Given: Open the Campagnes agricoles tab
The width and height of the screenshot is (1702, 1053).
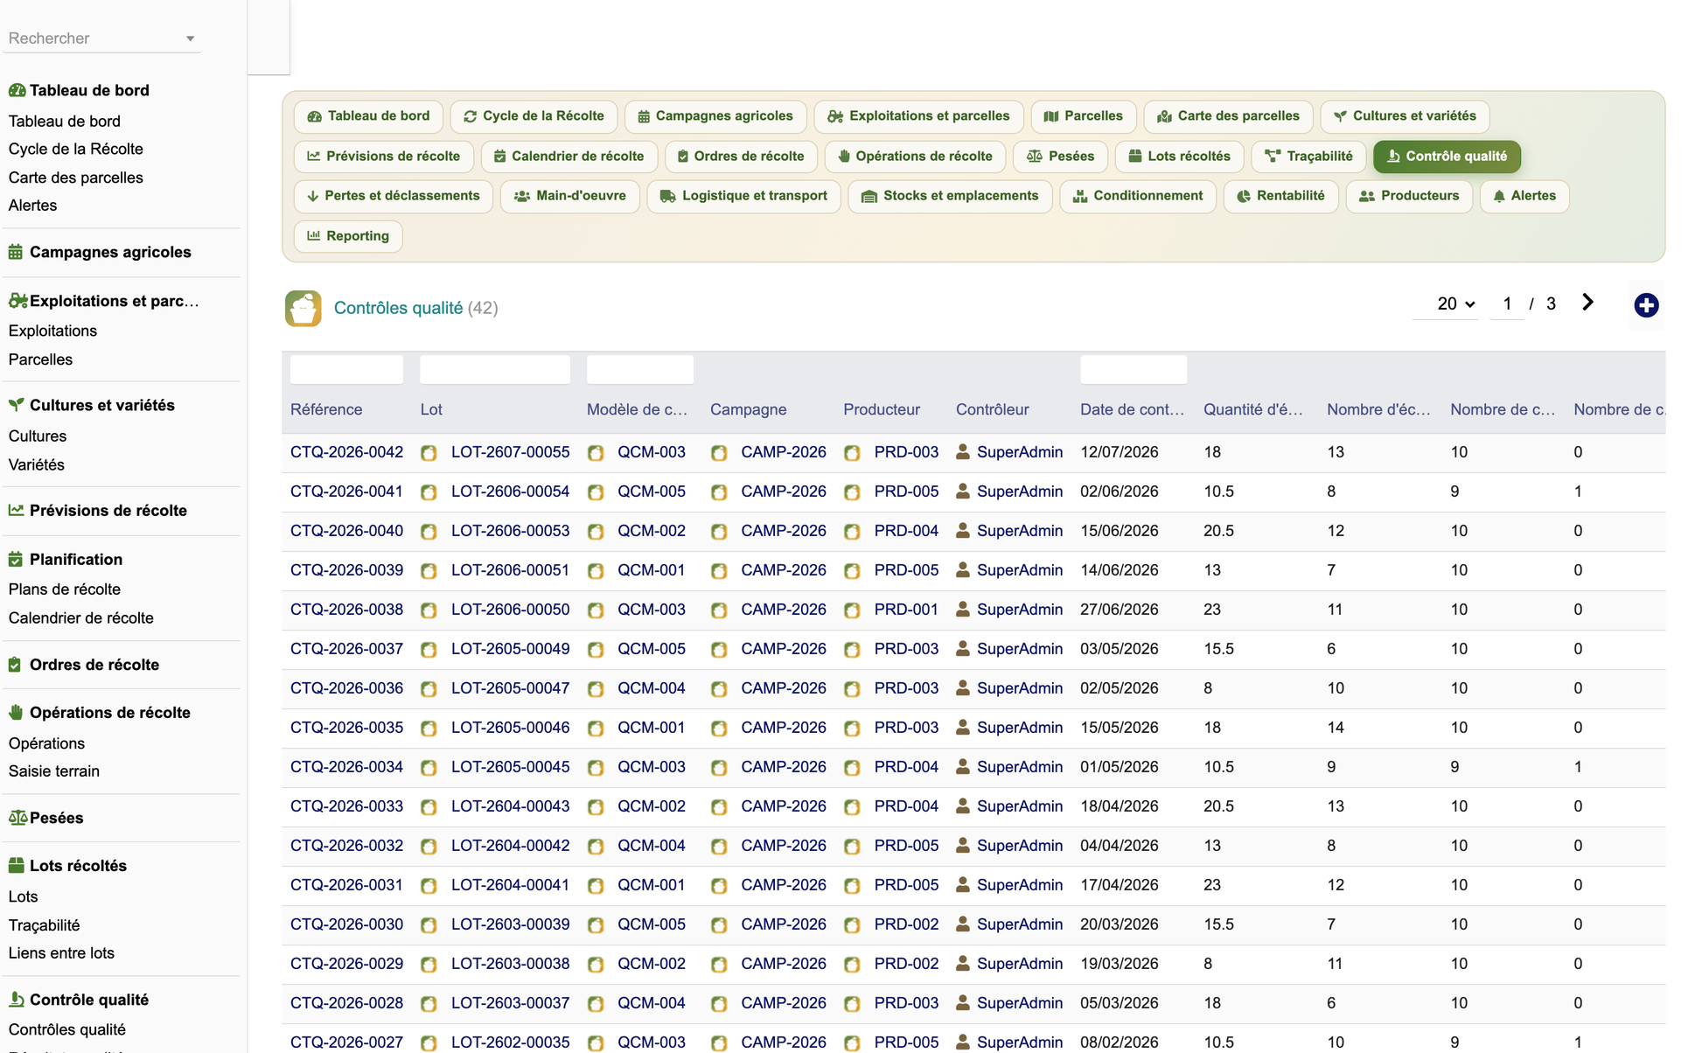Looking at the screenshot, I should (715, 116).
